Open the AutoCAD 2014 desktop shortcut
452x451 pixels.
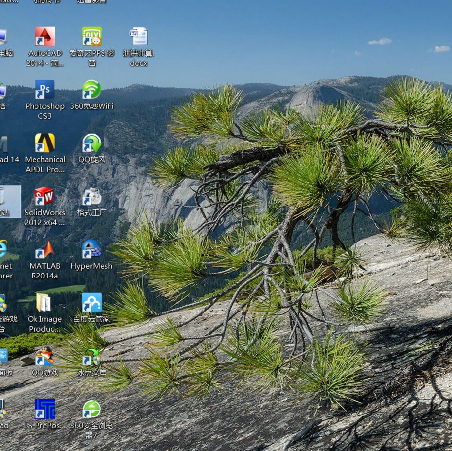click(x=45, y=36)
